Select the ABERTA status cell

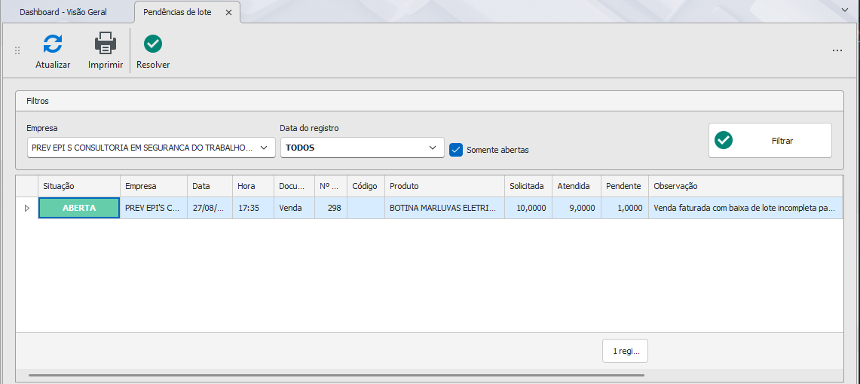[79, 208]
